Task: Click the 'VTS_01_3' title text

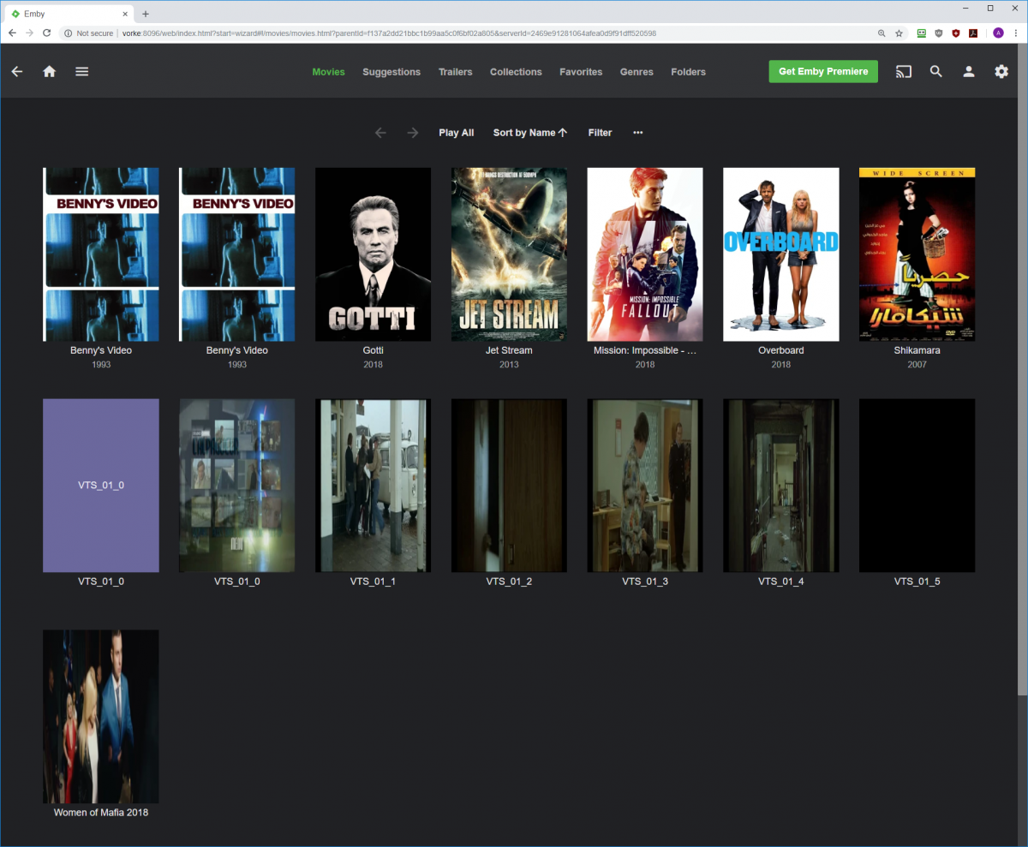Action: pyautogui.click(x=645, y=582)
